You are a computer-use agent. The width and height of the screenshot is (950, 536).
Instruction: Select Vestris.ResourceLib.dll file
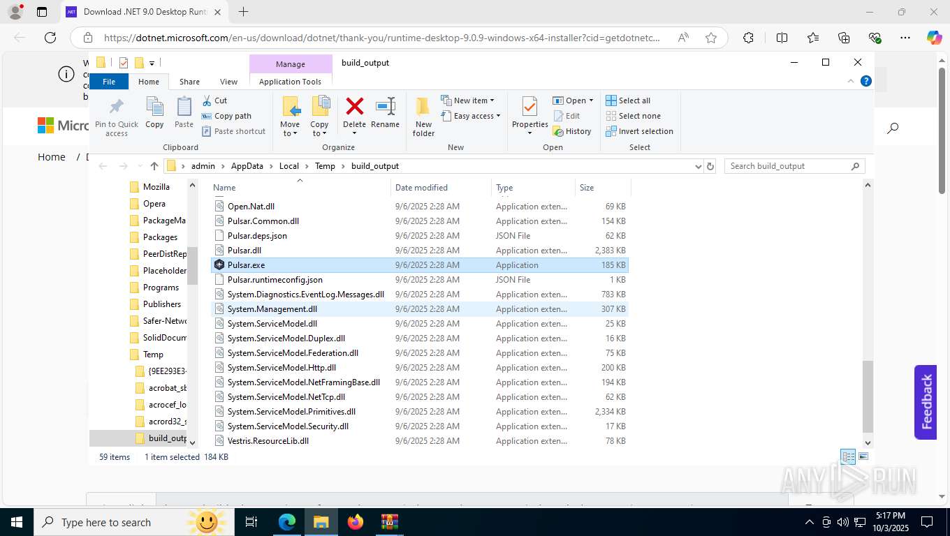pos(419,440)
